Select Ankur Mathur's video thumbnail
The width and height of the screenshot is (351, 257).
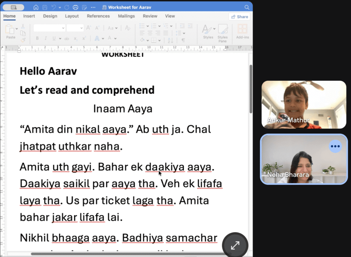click(304, 105)
